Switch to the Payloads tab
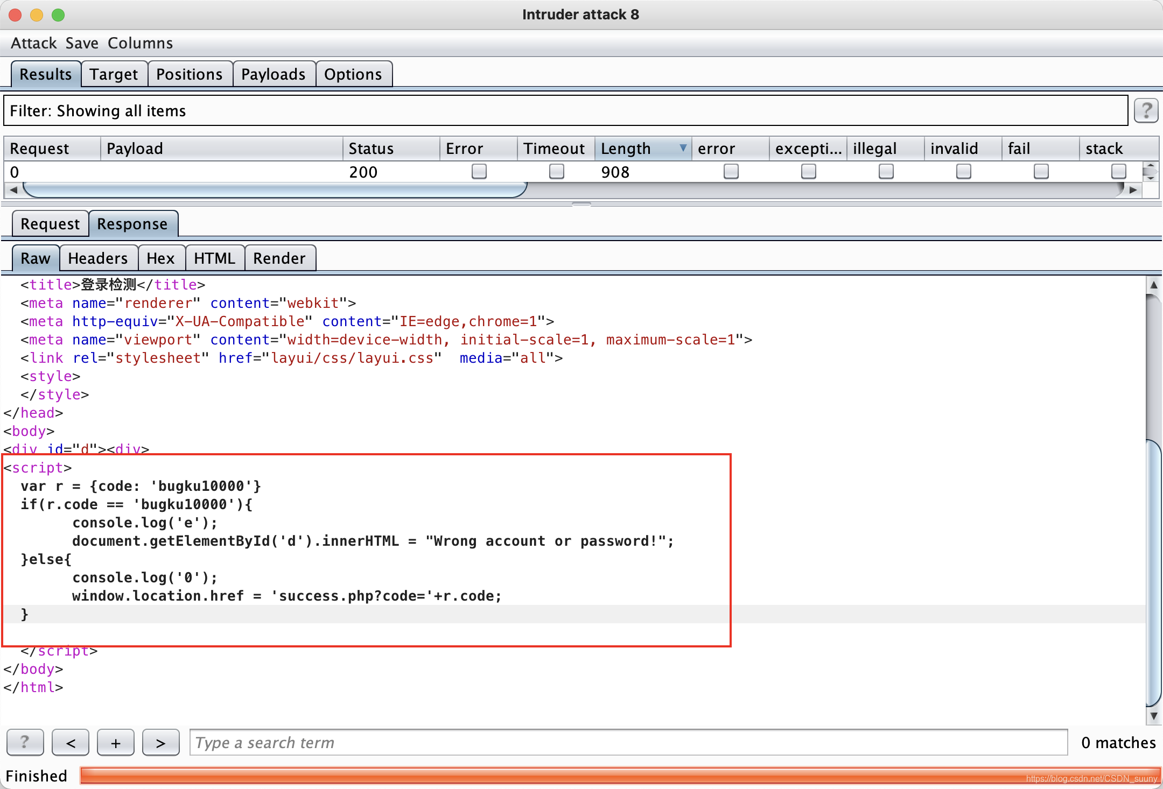The width and height of the screenshot is (1163, 789). [274, 74]
